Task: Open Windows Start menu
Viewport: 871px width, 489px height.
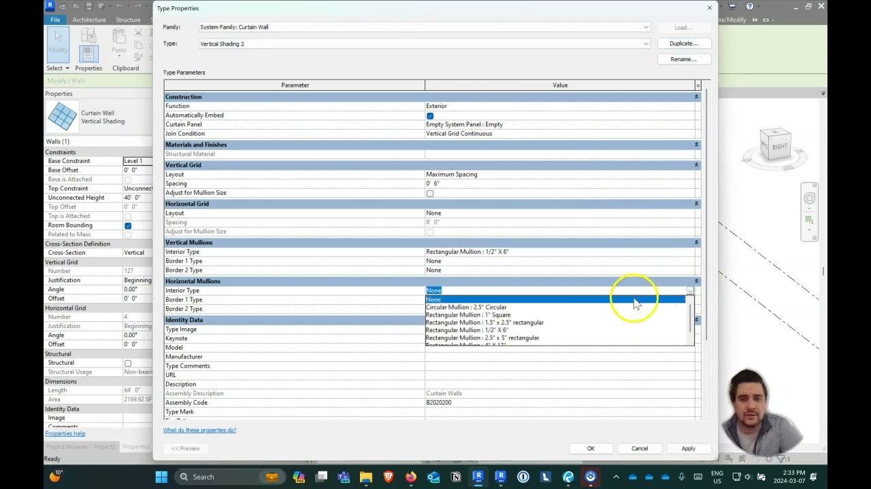Action: (x=161, y=477)
